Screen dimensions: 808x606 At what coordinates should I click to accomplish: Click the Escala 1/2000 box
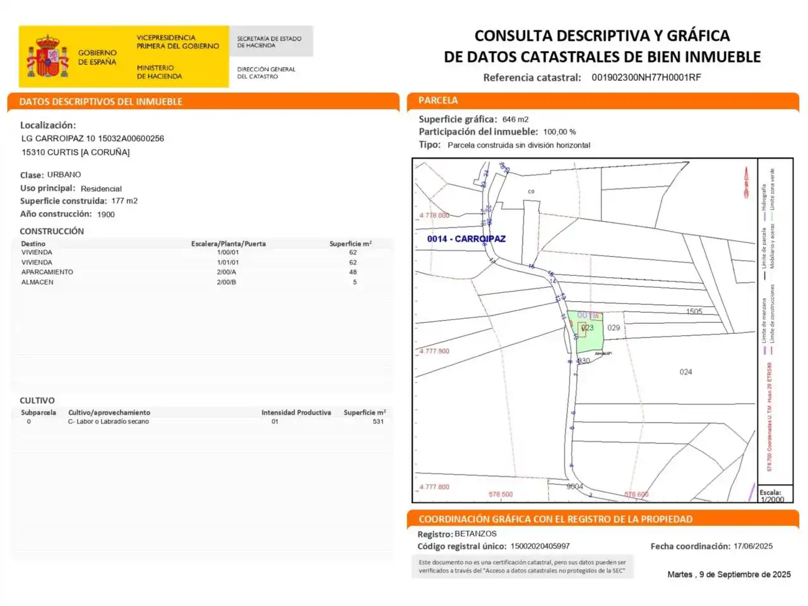point(774,496)
